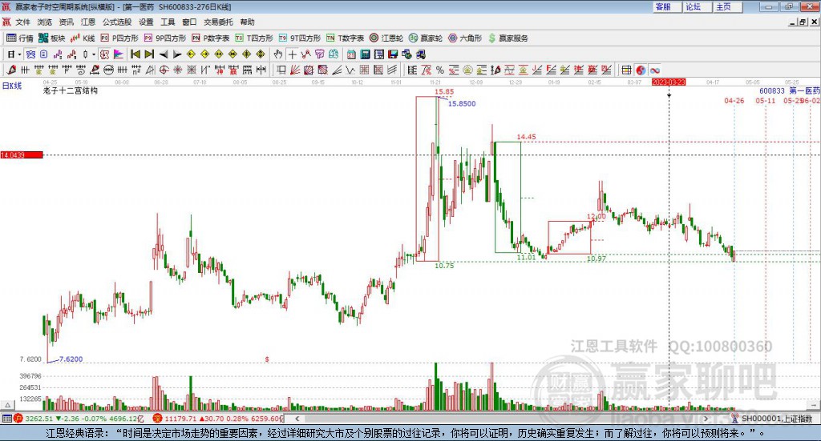Click the 11179.71 index value in status bar
The width and height of the screenshot is (821, 441).
click(x=180, y=419)
